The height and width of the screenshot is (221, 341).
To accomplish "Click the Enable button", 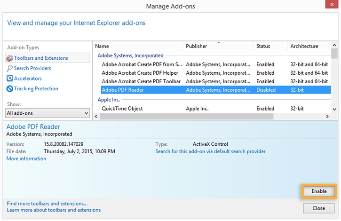I will [x=319, y=191].
